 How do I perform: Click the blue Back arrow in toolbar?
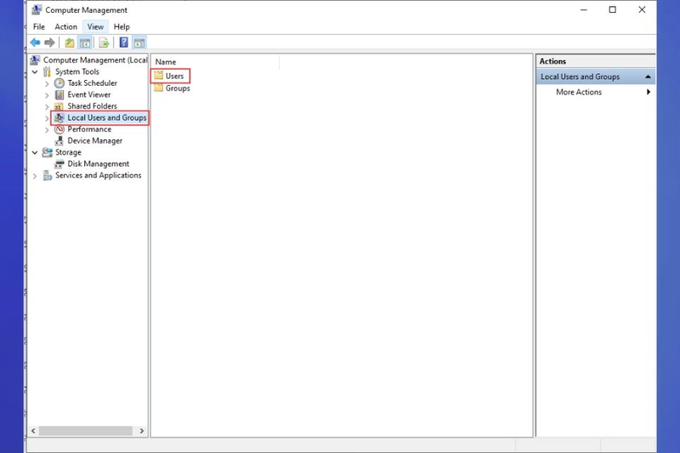35,42
